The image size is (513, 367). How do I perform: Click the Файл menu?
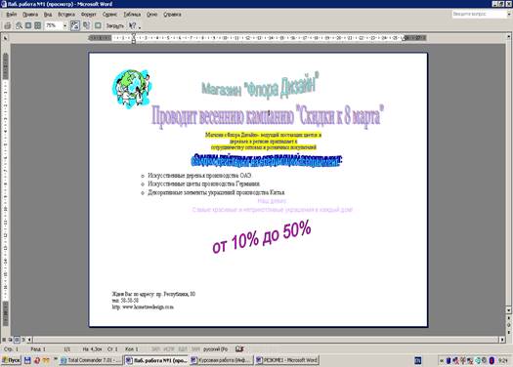(11, 15)
